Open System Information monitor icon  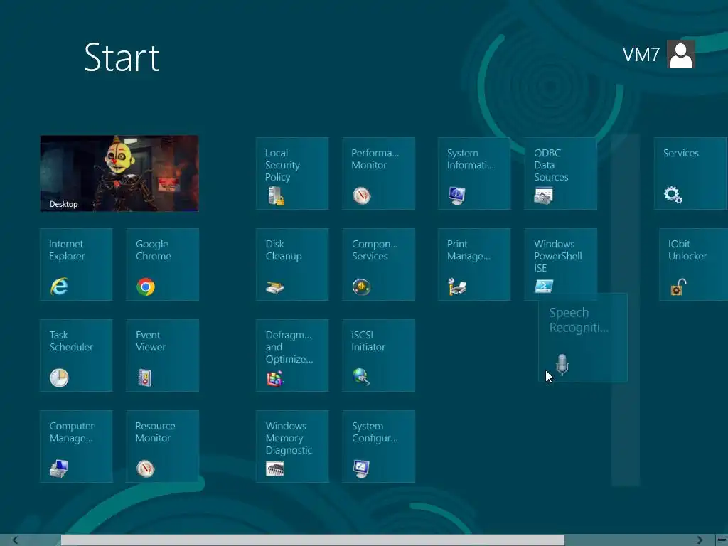point(457,196)
